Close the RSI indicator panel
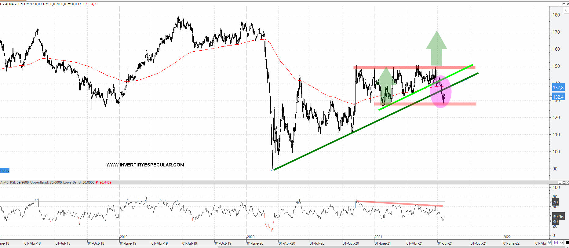Screen dimensions: 569x248 pyautogui.click(x=567, y=183)
